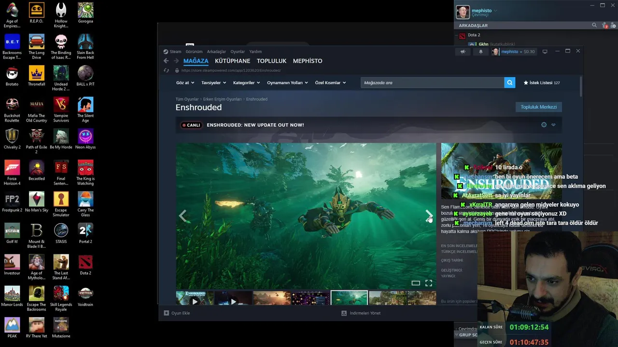Click the Steam store search magnifier button
Viewport: 618px width, 347px height.
point(509,82)
